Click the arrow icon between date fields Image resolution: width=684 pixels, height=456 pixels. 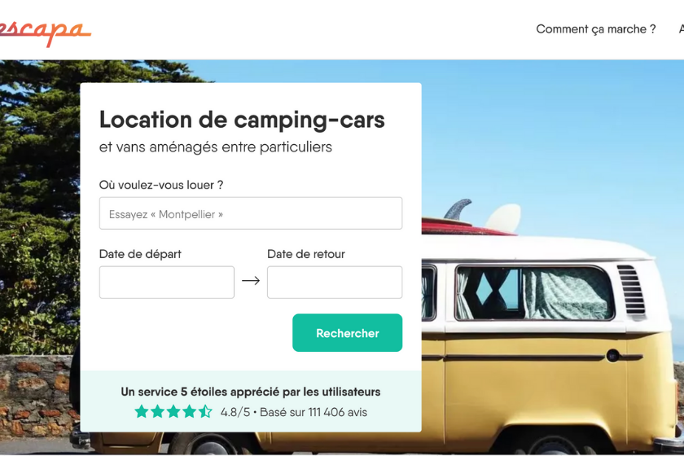251,281
